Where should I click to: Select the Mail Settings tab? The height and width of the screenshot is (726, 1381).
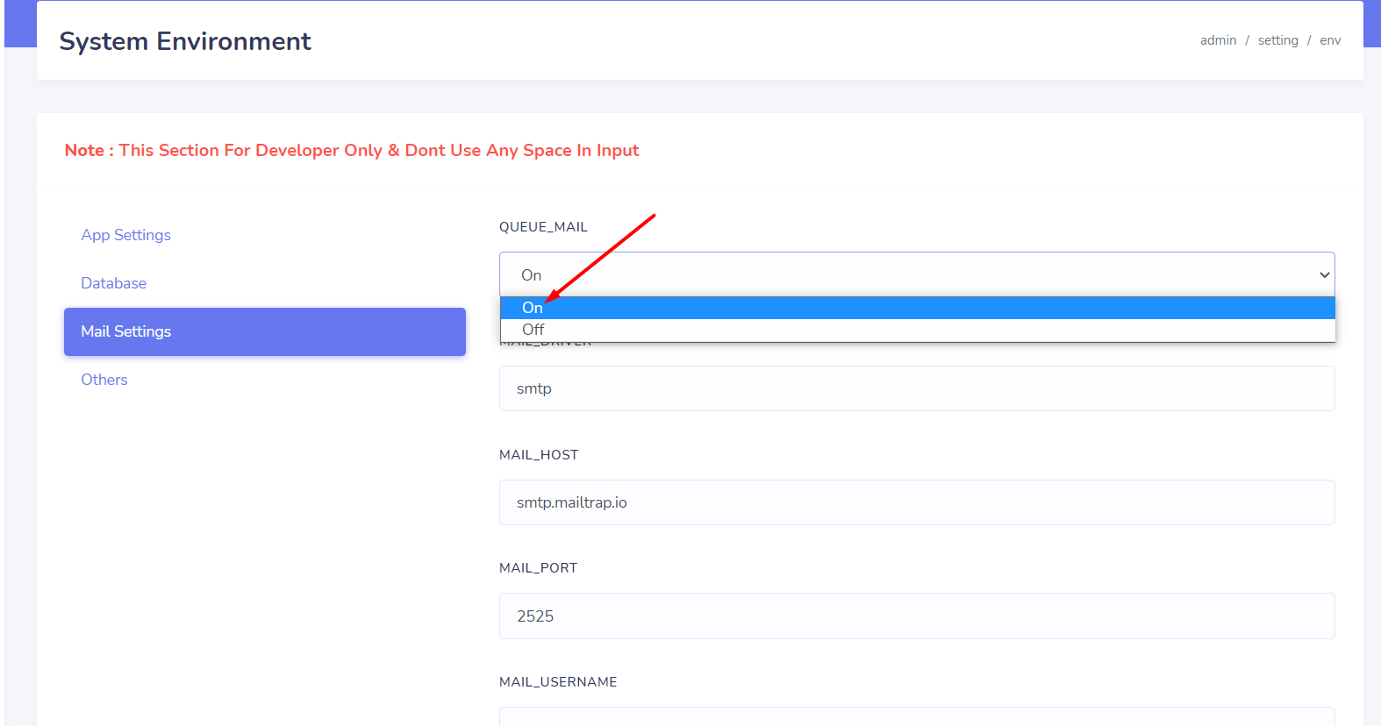(x=264, y=331)
